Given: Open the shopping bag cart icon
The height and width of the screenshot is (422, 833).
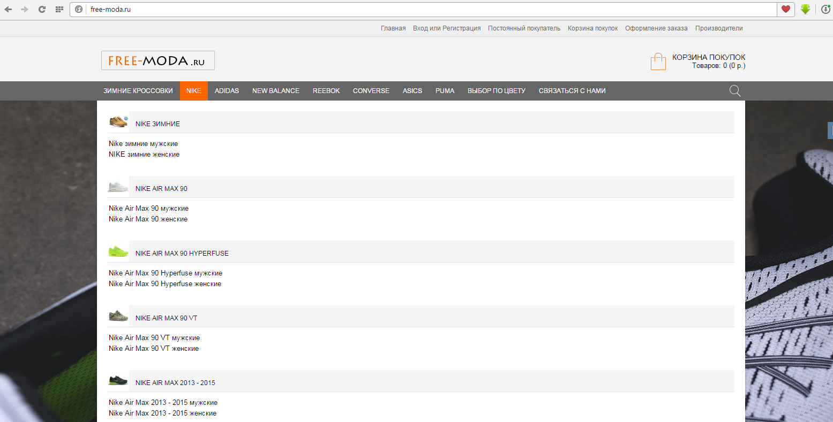Looking at the screenshot, I should click(x=658, y=62).
